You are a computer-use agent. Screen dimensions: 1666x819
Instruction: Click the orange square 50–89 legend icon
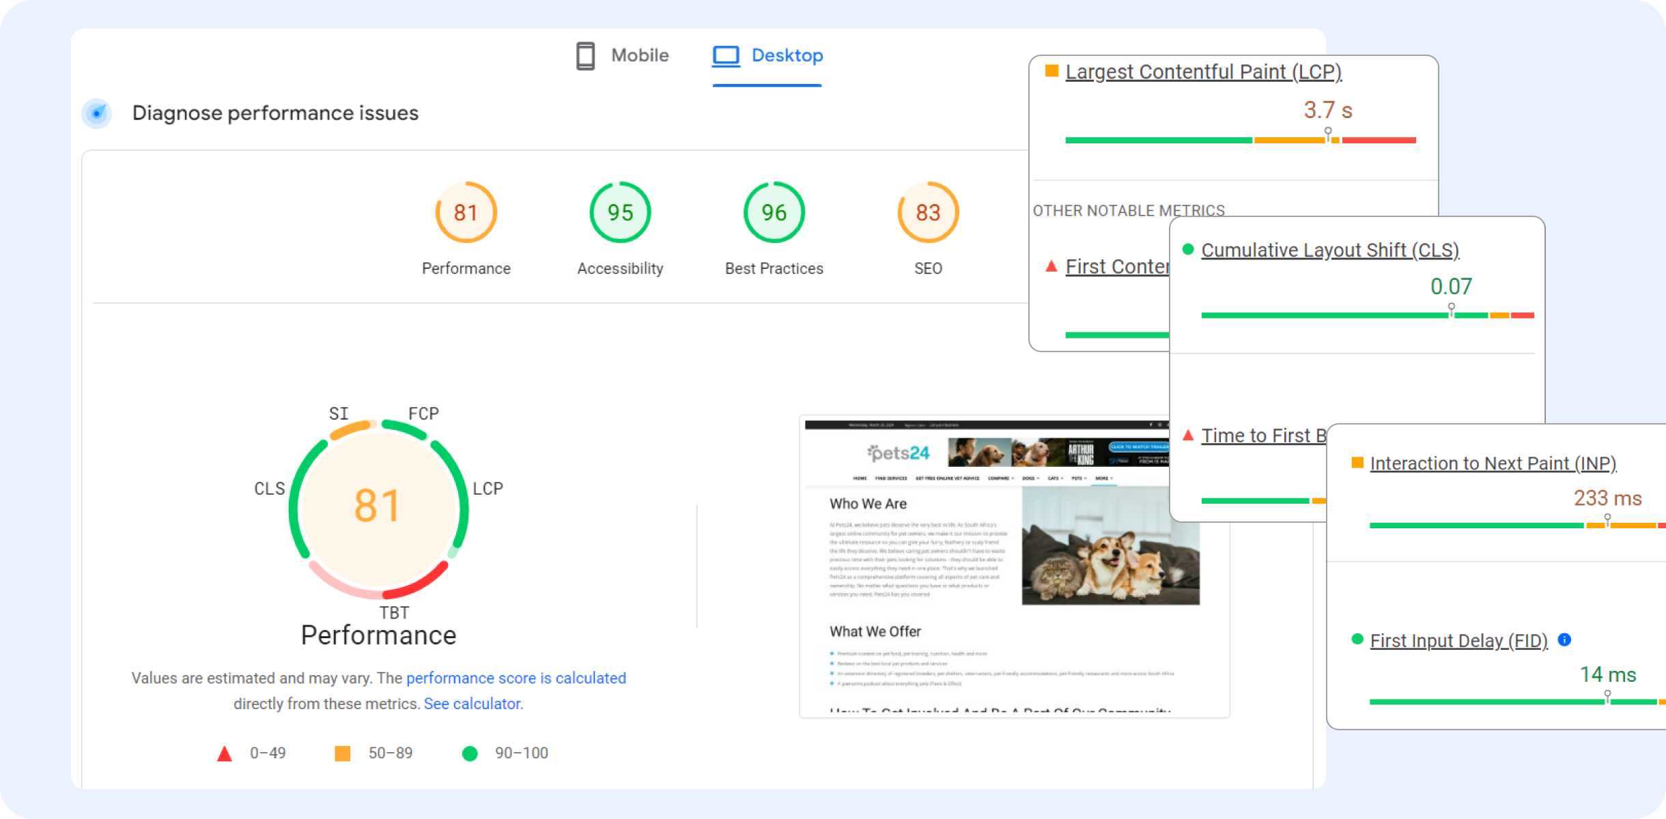point(342,753)
